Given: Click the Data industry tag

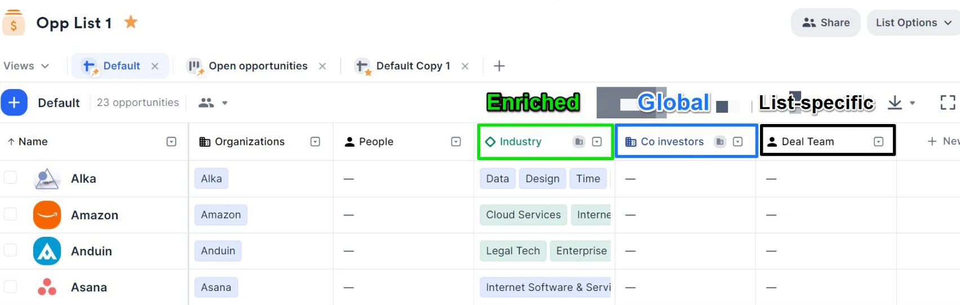Looking at the screenshot, I should tap(497, 179).
